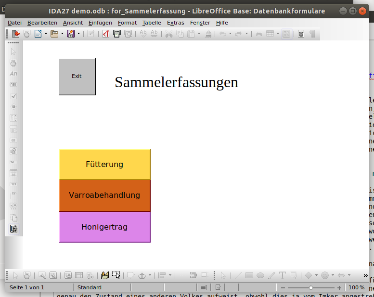Image resolution: width=374 pixels, height=297 pixels.
Task: Click the zoom in plus button
Action: (339, 288)
